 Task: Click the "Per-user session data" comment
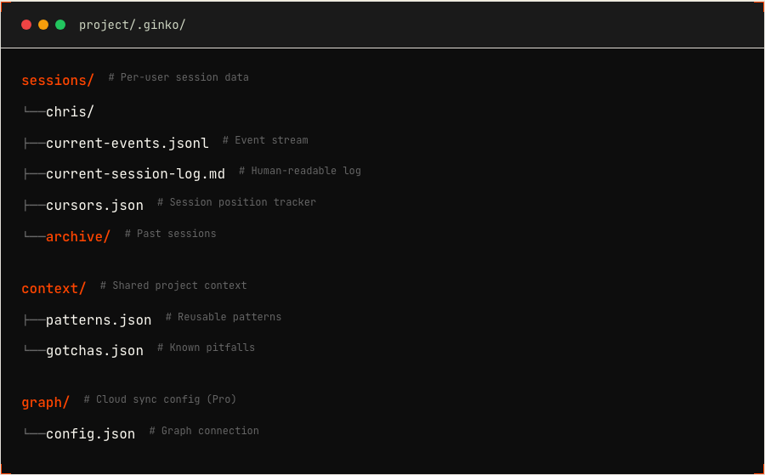178,77
